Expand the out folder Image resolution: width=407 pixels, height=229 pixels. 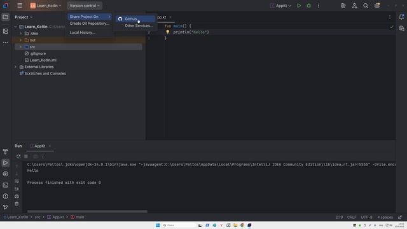[x=21, y=40]
